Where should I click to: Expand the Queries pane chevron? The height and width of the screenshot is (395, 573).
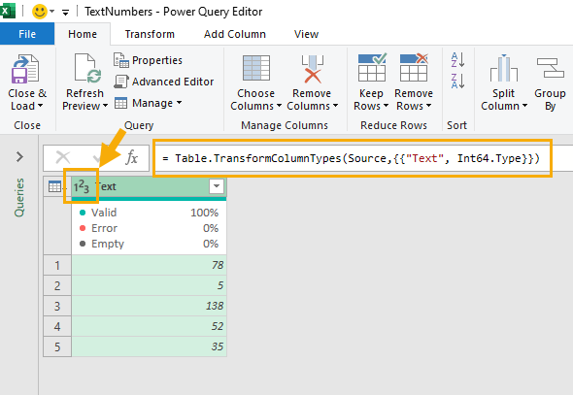pos(19,157)
